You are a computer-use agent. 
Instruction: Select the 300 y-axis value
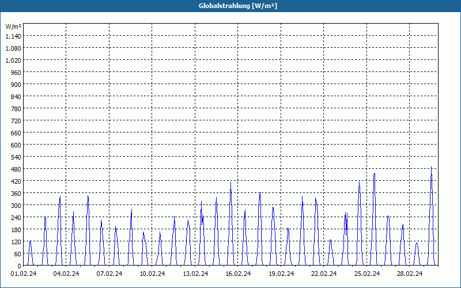click(16, 206)
